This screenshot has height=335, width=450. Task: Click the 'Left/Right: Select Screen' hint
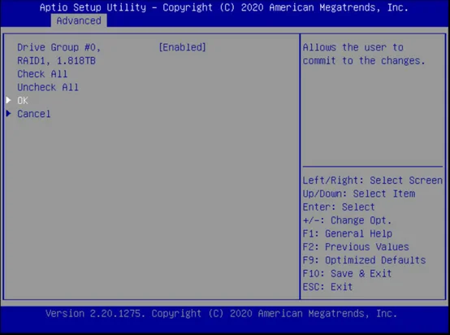pos(373,181)
